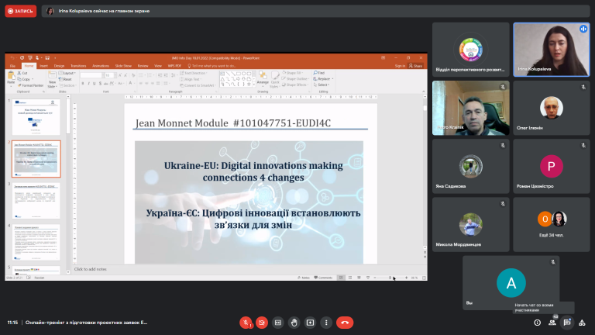Open Text Direction dropdown

[193, 73]
